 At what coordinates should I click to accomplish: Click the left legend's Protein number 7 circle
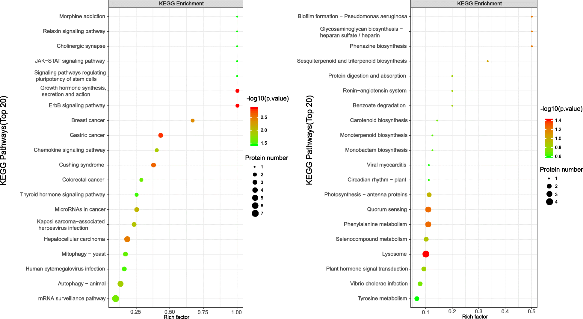click(x=255, y=213)
